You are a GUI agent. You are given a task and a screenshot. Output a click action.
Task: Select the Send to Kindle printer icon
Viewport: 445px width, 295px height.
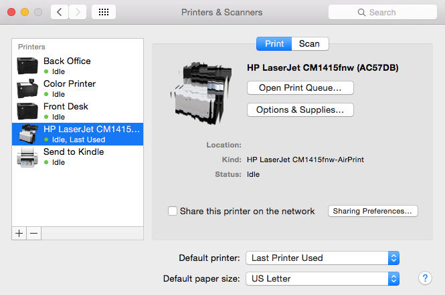pyautogui.click(x=27, y=157)
